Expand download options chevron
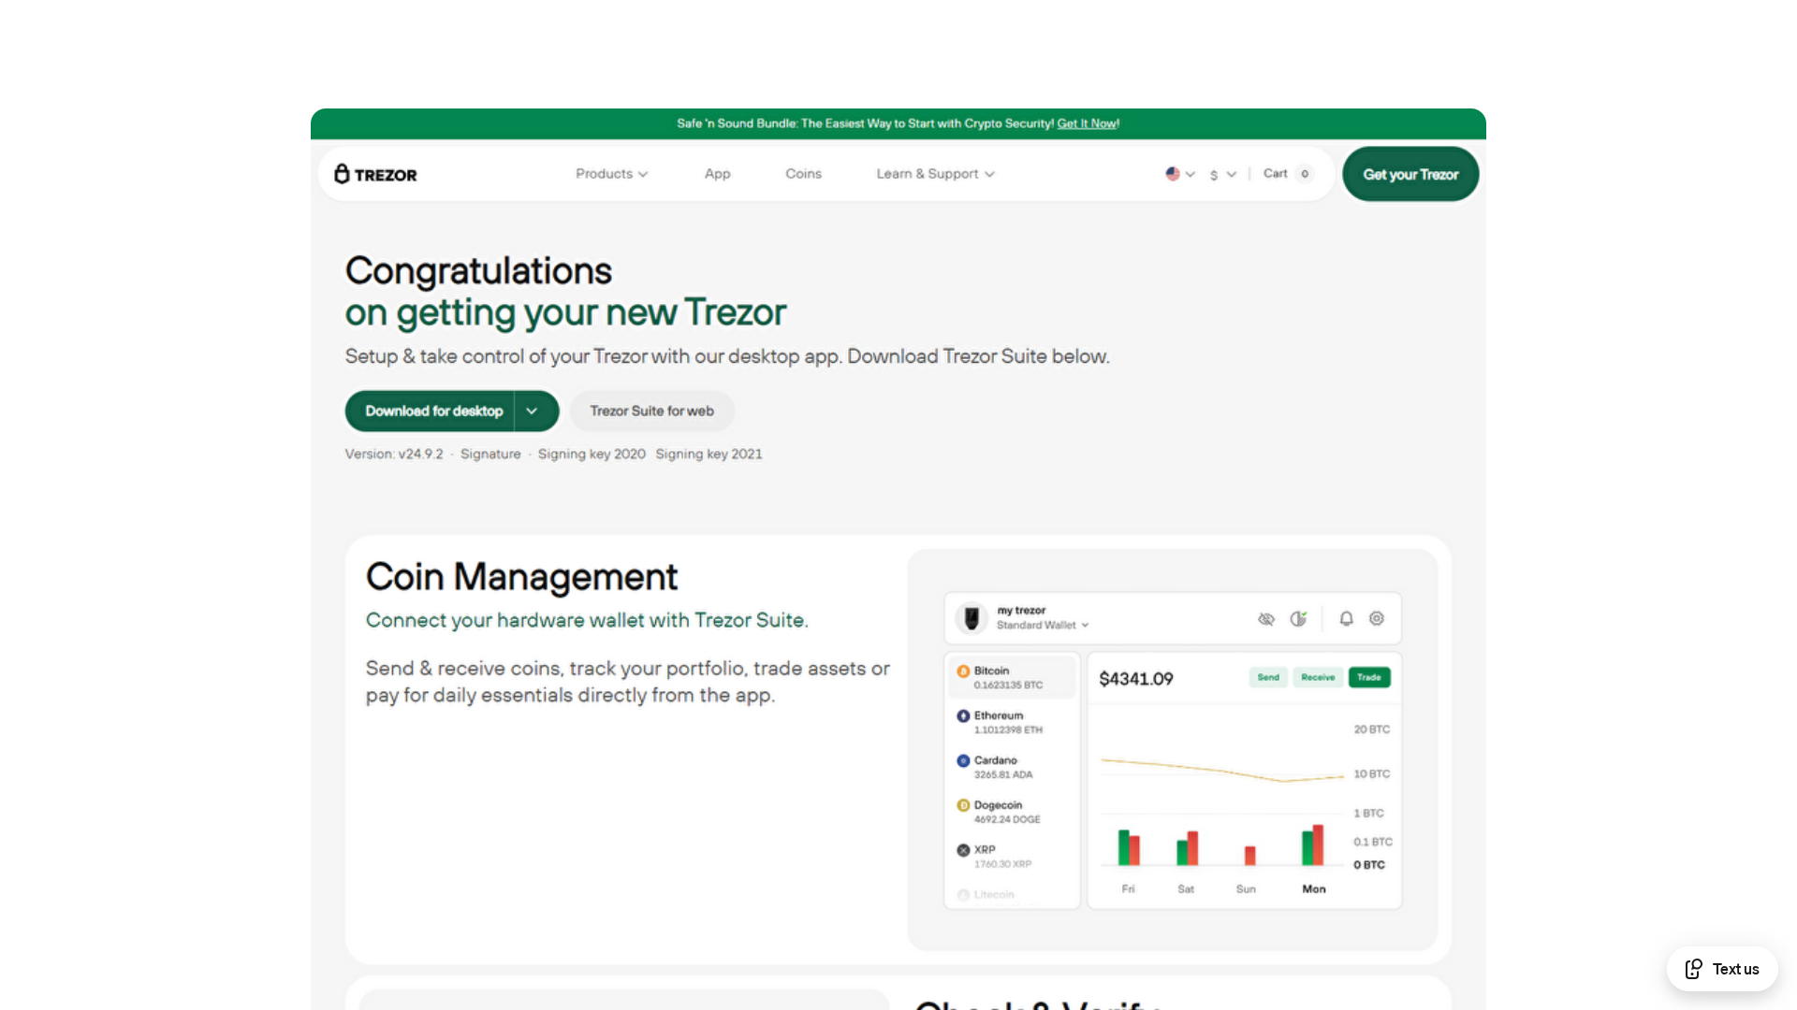 pos(533,411)
